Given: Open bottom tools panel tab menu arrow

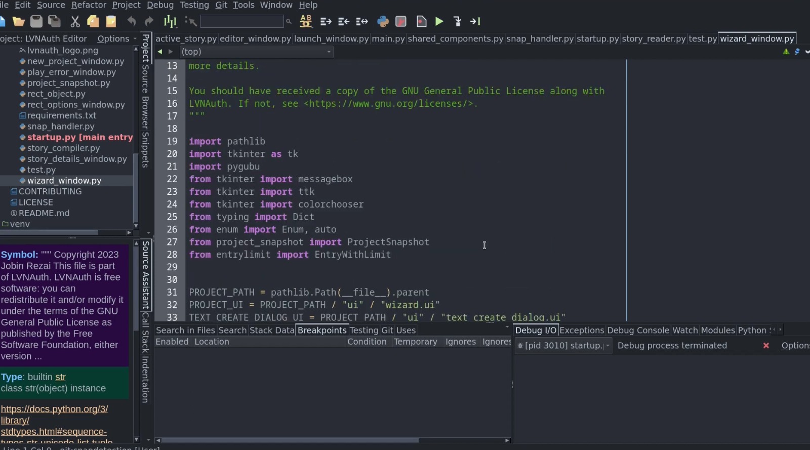Looking at the screenshot, I should [507, 328].
